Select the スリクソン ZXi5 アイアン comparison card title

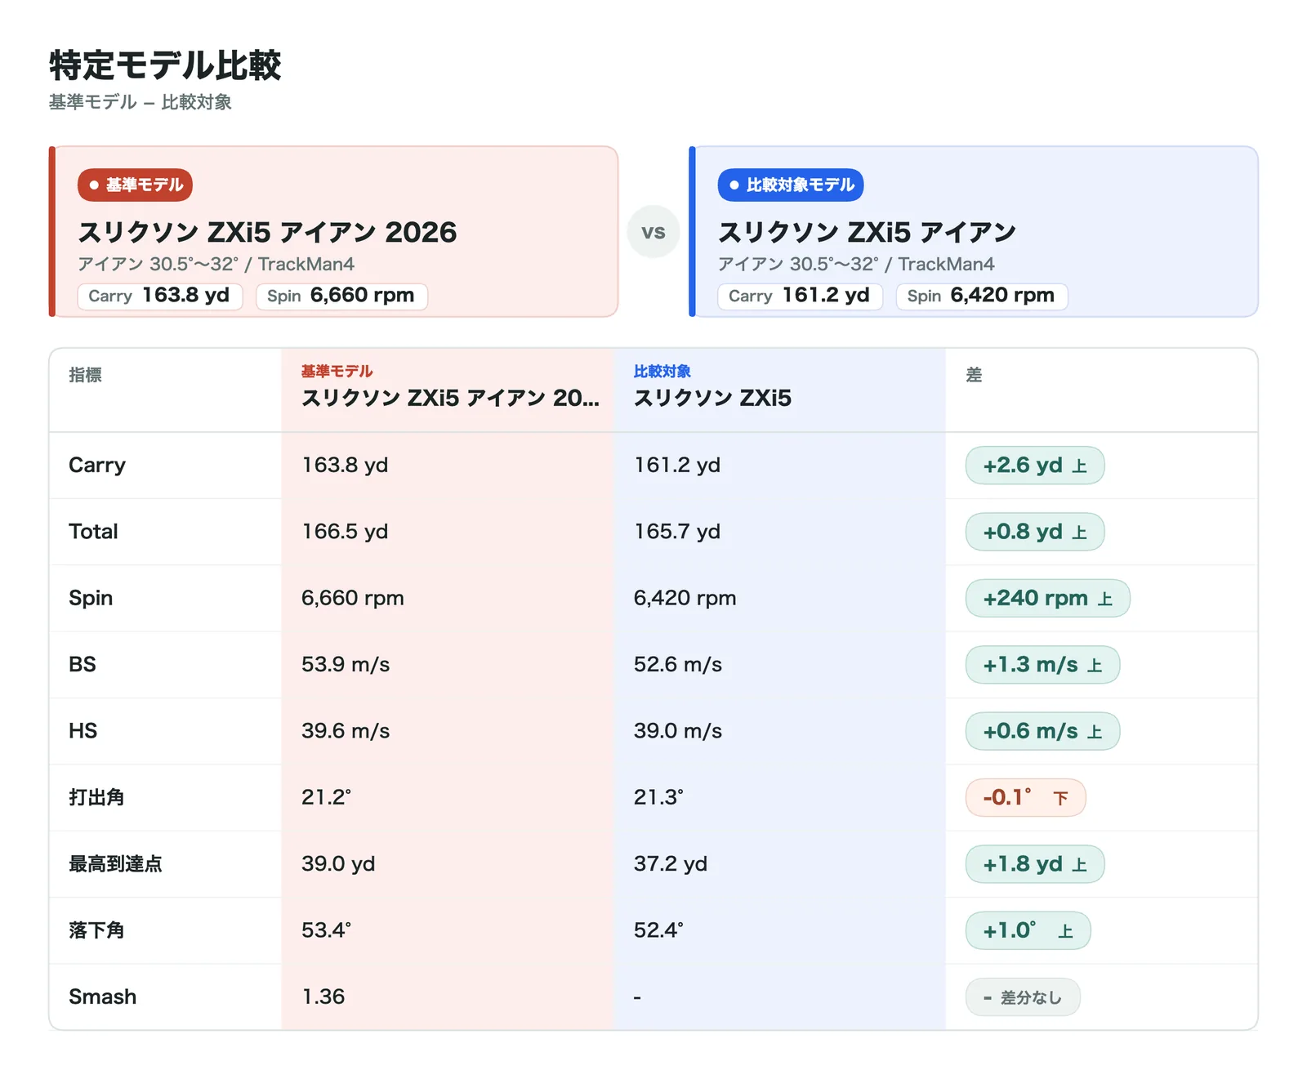tap(867, 232)
